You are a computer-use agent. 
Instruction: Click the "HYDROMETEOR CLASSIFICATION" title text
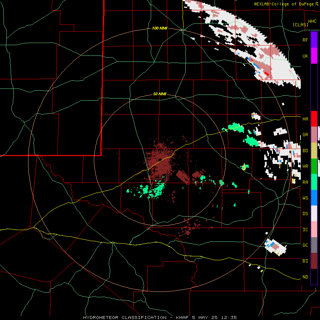pos(125,318)
